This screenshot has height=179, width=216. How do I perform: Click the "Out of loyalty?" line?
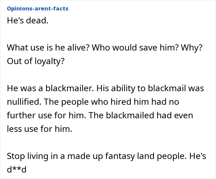click(36, 61)
